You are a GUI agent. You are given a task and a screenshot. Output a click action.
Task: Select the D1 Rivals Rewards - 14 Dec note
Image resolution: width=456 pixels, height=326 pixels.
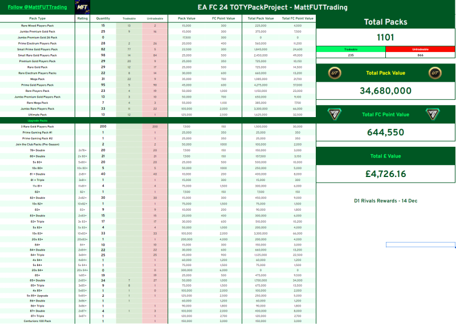tap(386, 201)
